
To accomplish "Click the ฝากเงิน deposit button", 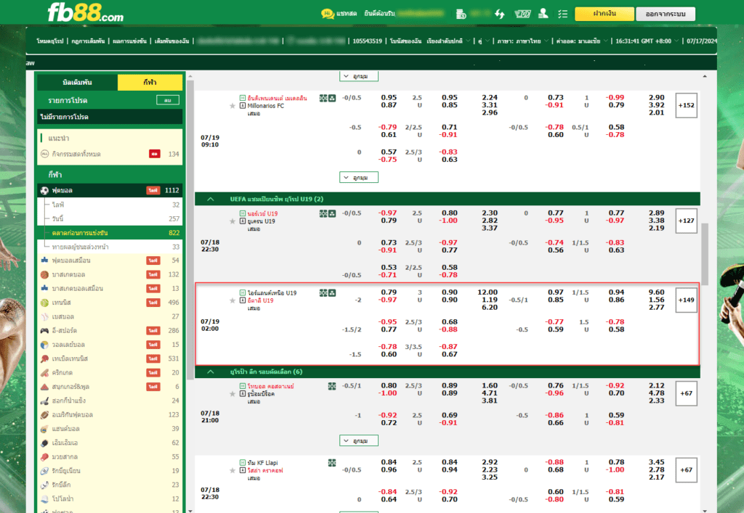I will (604, 14).
